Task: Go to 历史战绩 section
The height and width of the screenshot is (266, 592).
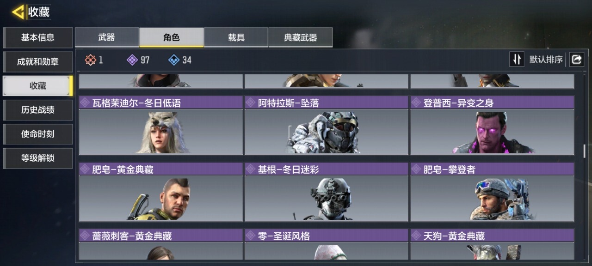Action: click(38, 110)
